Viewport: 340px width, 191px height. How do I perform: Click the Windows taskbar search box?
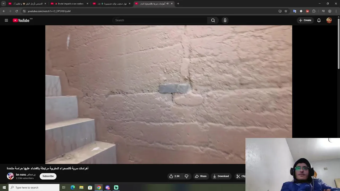point(34,188)
